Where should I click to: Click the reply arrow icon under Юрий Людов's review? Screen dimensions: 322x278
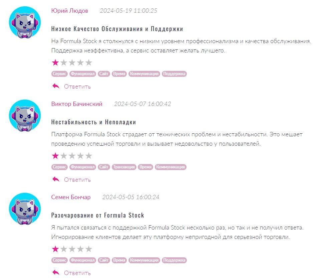pyautogui.click(x=56, y=86)
